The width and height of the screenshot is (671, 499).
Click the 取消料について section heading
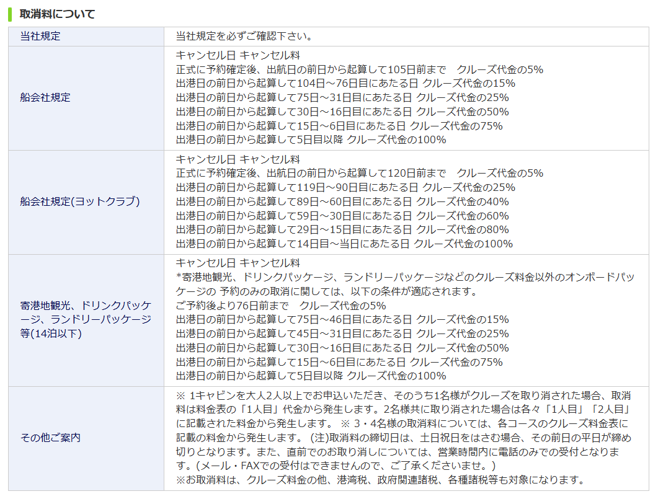57,14
